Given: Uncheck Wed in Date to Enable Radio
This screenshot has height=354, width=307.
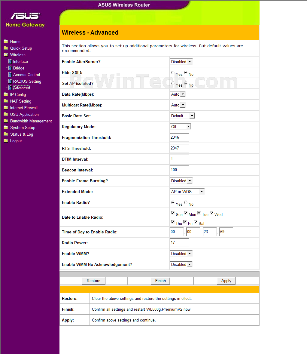Looking at the screenshot, I should coord(211,213).
